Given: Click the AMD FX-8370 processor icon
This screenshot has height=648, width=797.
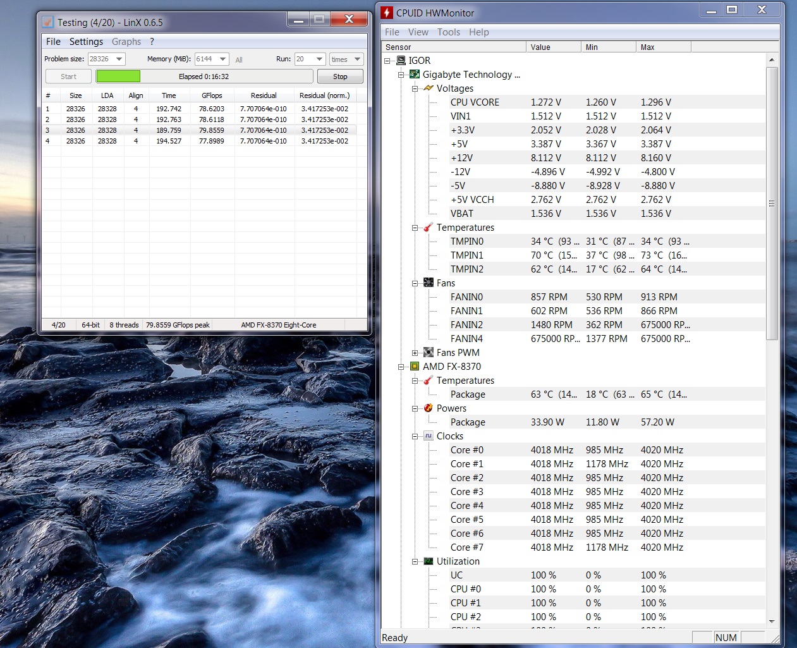Looking at the screenshot, I should (x=415, y=367).
